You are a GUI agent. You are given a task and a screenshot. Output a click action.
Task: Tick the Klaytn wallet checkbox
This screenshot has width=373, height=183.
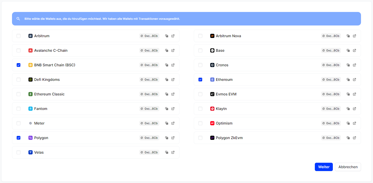tap(200, 109)
